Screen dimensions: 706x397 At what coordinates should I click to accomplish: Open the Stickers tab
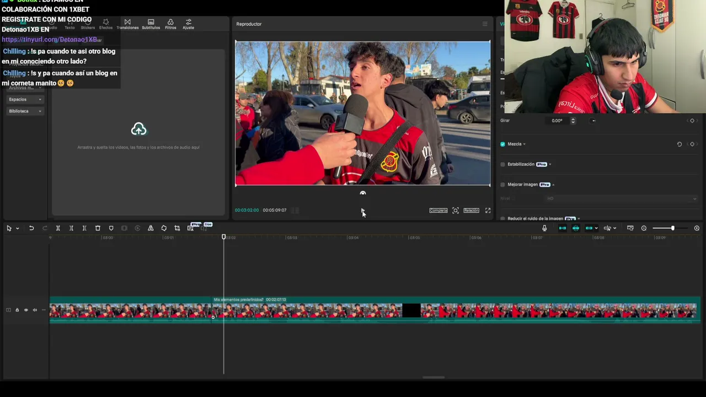(x=88, y=24)
